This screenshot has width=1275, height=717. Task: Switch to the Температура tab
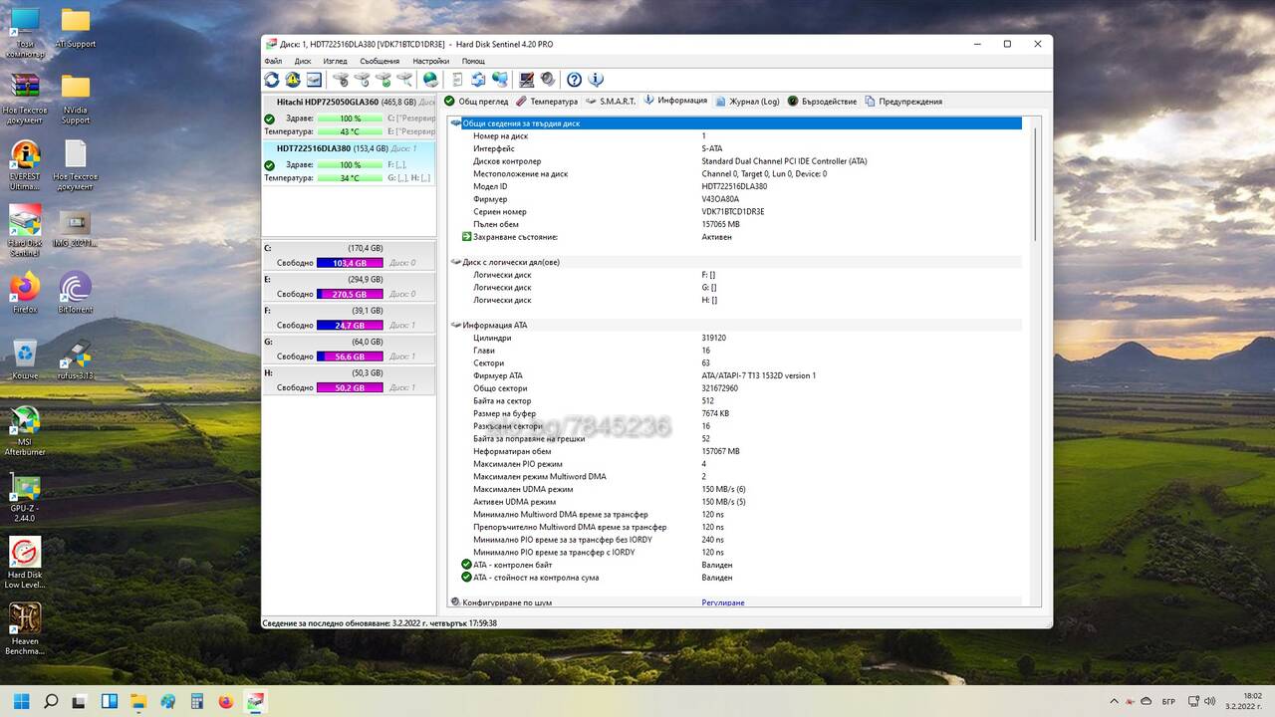click(x=546, y=101)
